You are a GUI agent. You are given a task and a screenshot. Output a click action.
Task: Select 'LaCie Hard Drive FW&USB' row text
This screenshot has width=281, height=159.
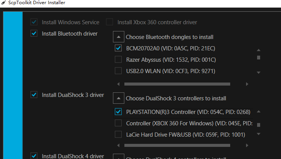(x=185, y=135)
